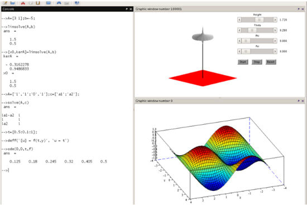Click the ode result value 0.405
Screen dimensions: 307x206
click(x=87, y=161)
